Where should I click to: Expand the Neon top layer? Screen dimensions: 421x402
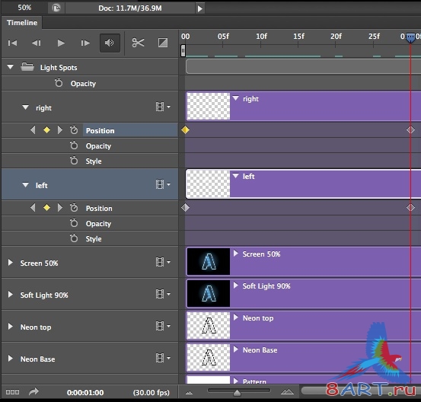click(10, 327)
